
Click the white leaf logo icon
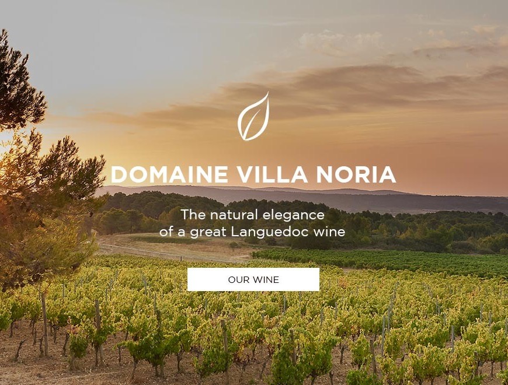pyautogui.click(x=253, y=117)
